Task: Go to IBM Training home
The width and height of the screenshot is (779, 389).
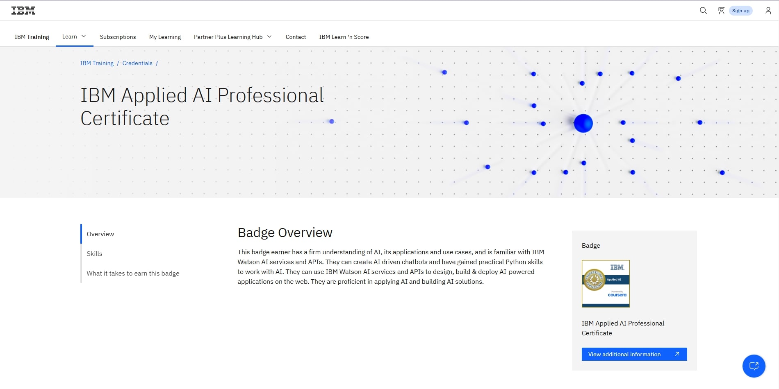Action: (32, 37)
